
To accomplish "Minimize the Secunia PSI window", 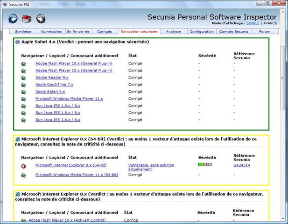I will coord(260,3).
